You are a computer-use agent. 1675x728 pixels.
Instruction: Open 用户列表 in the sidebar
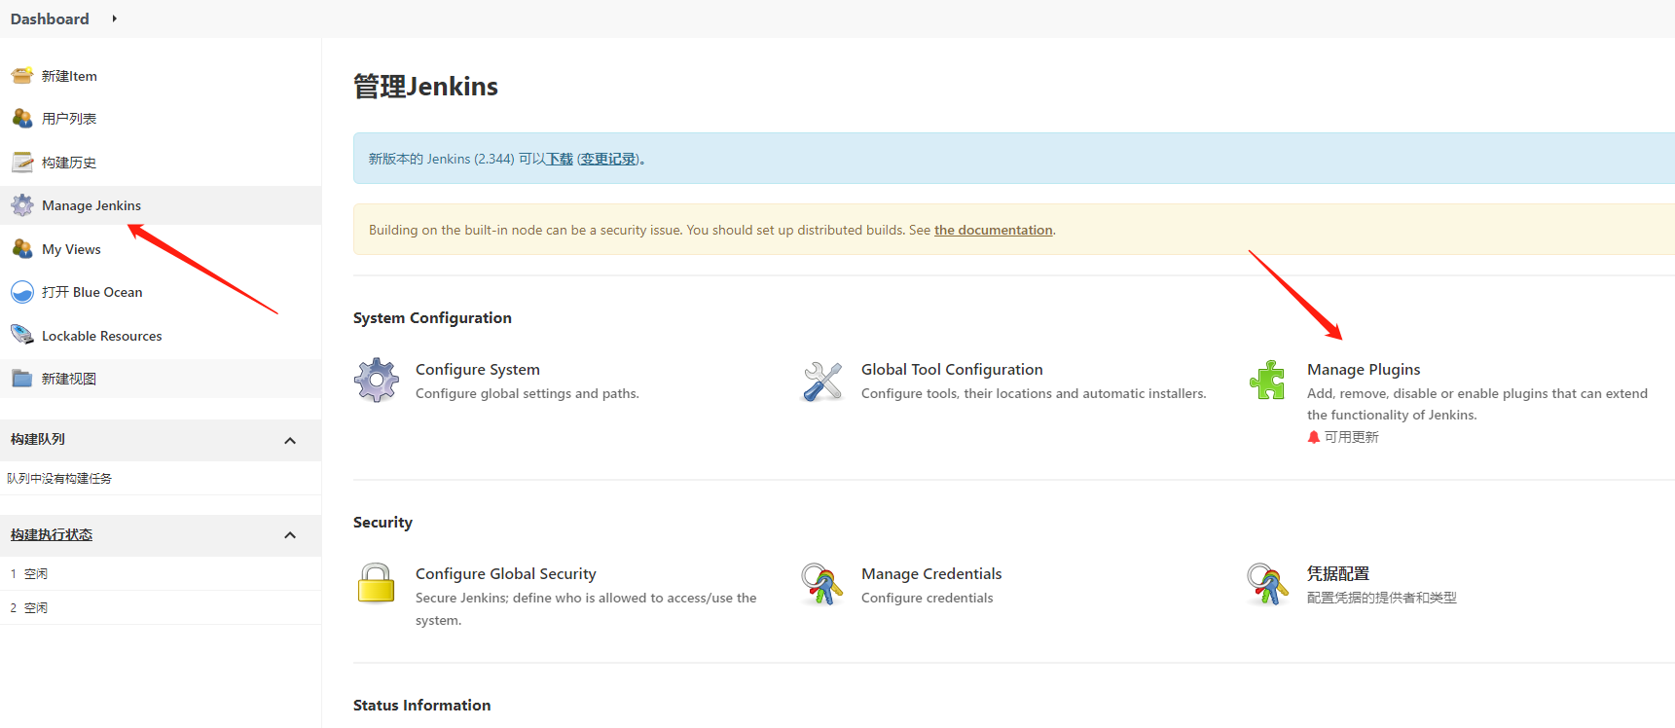pos(69,119)
